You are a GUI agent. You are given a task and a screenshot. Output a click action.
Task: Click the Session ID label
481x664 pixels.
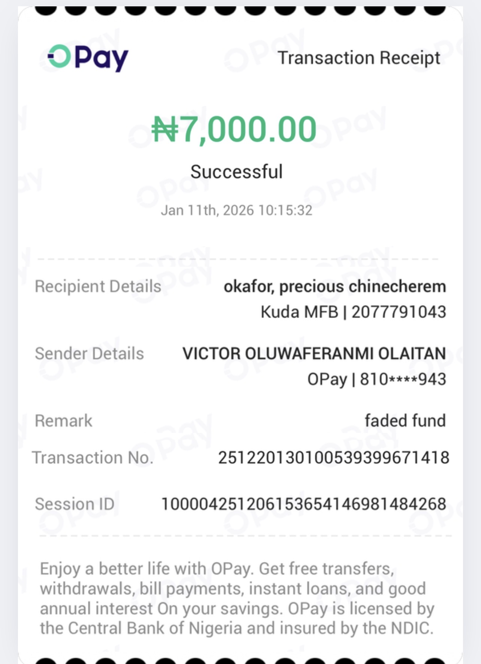pos(75,504)
